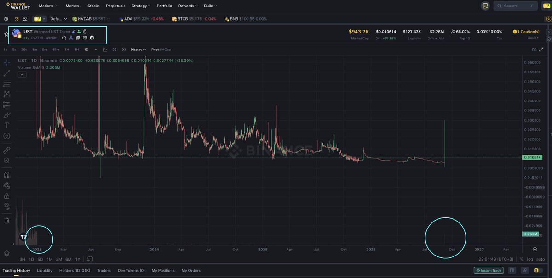The width and height of the screenshot is (552, 278).
Task: Go to Perpetuals
Action: tap(115, 6)
